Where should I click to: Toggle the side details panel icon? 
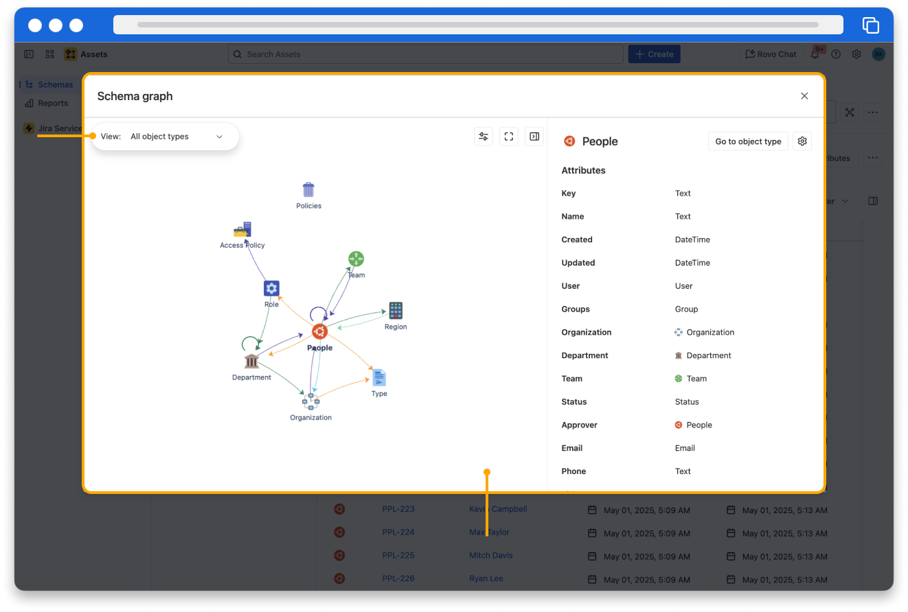(534, 137)
